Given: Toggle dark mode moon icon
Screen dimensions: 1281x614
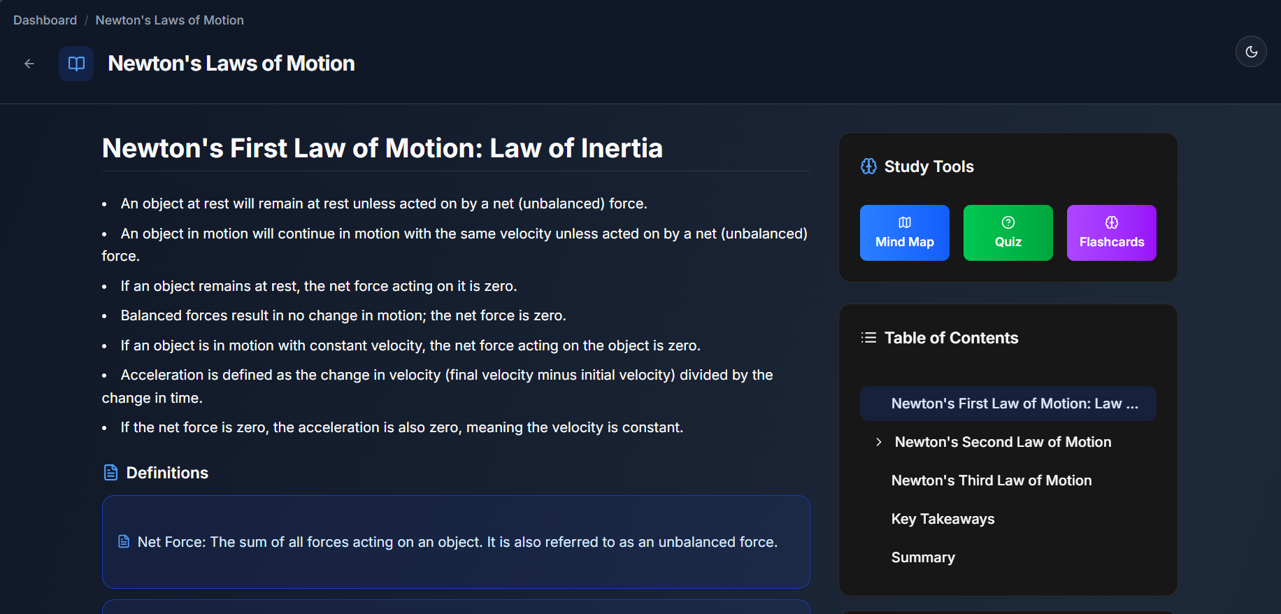Looking at the screenshot, I should click(1251, 52).
